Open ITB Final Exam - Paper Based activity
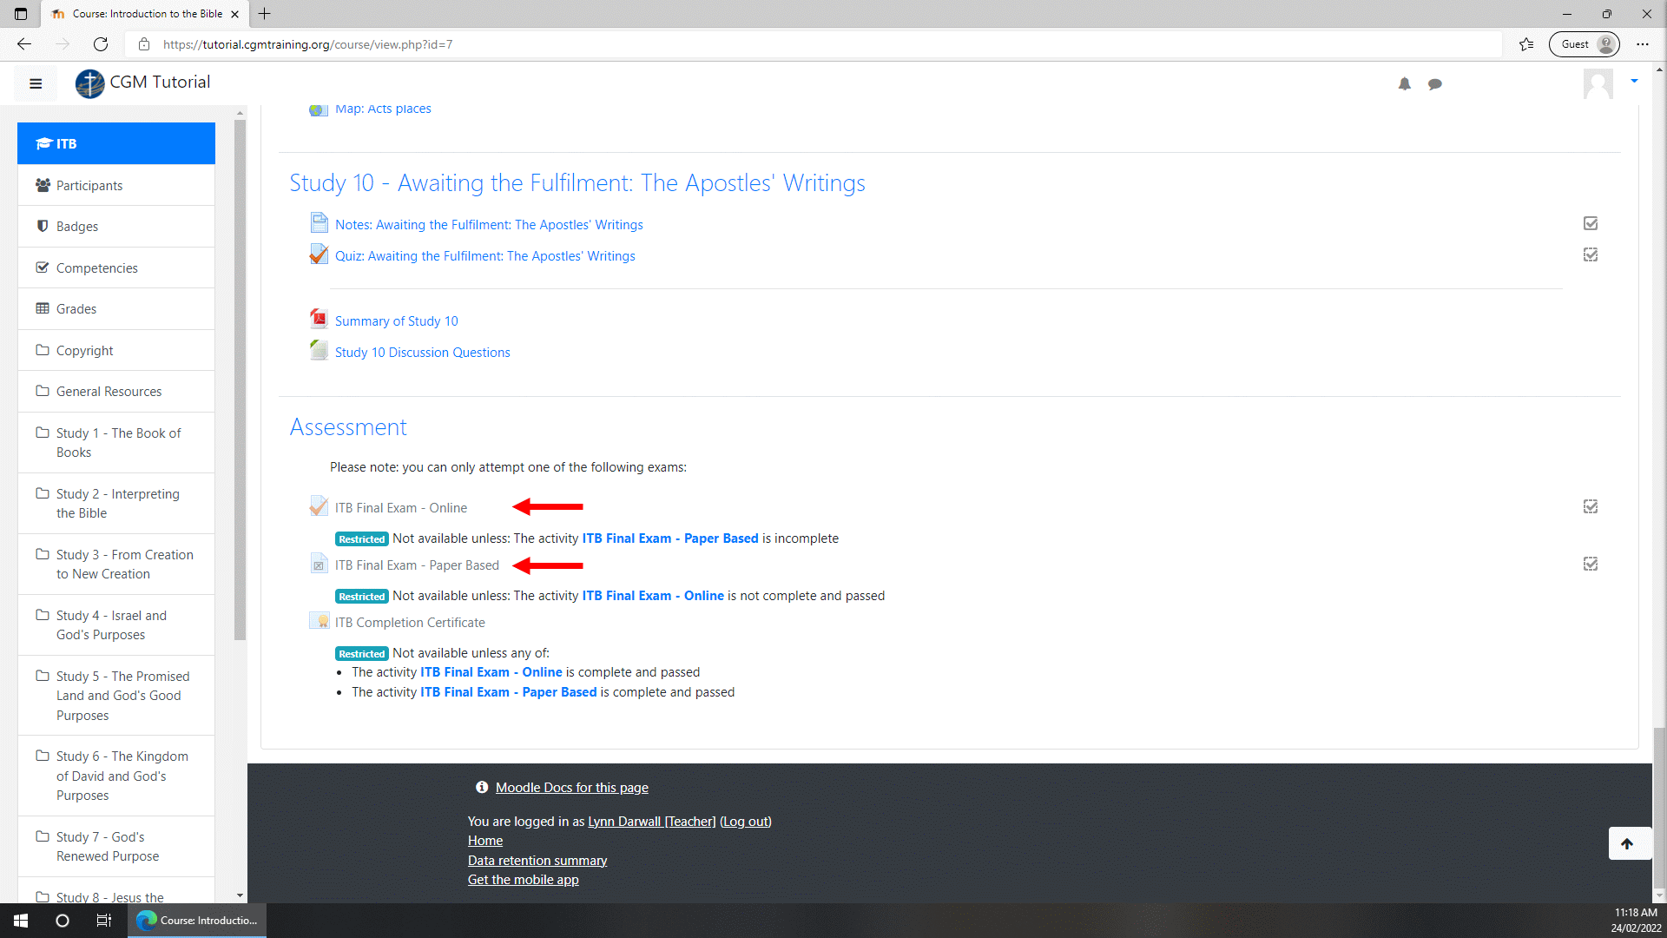Image resolution: width=1667 pixels, height=938 pixels. (417, 565)
